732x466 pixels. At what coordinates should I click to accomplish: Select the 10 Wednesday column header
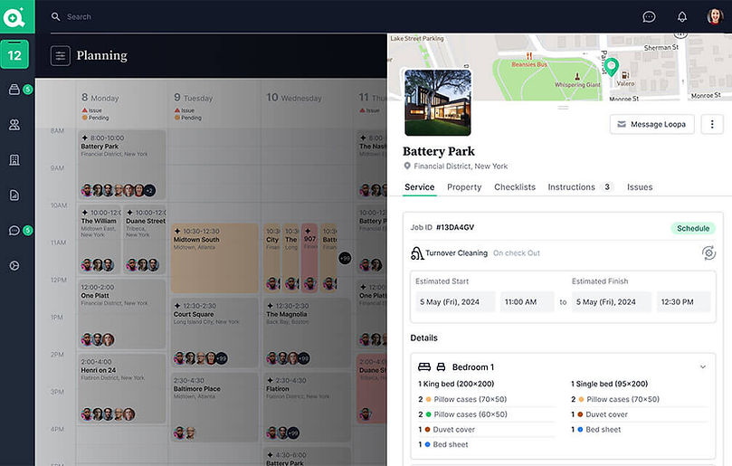(x=294, y=98)
